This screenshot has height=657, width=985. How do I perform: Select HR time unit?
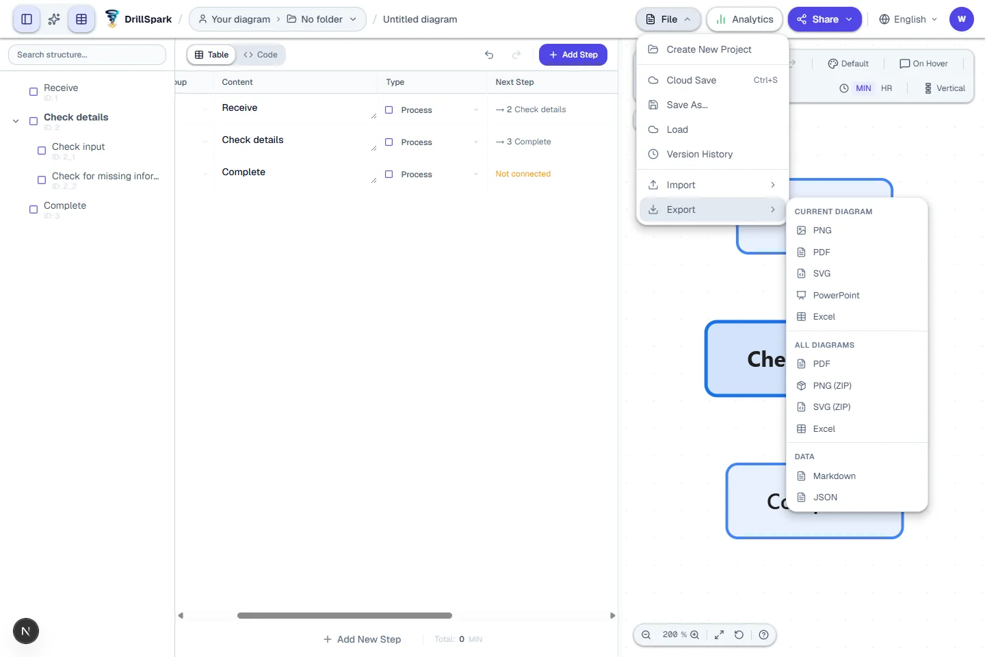click(886, 88)
